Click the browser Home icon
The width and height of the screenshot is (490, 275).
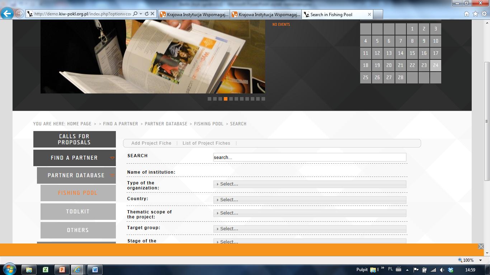tap(467, 14)
